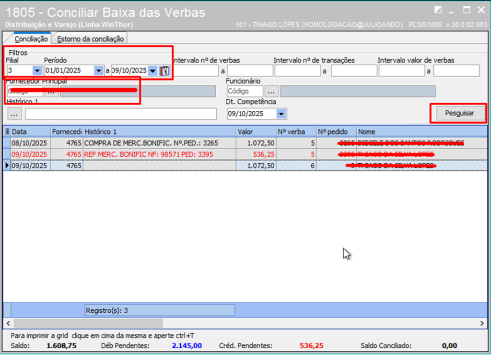Click the scroll-right arrow of the grid

(x=483, y=324)
